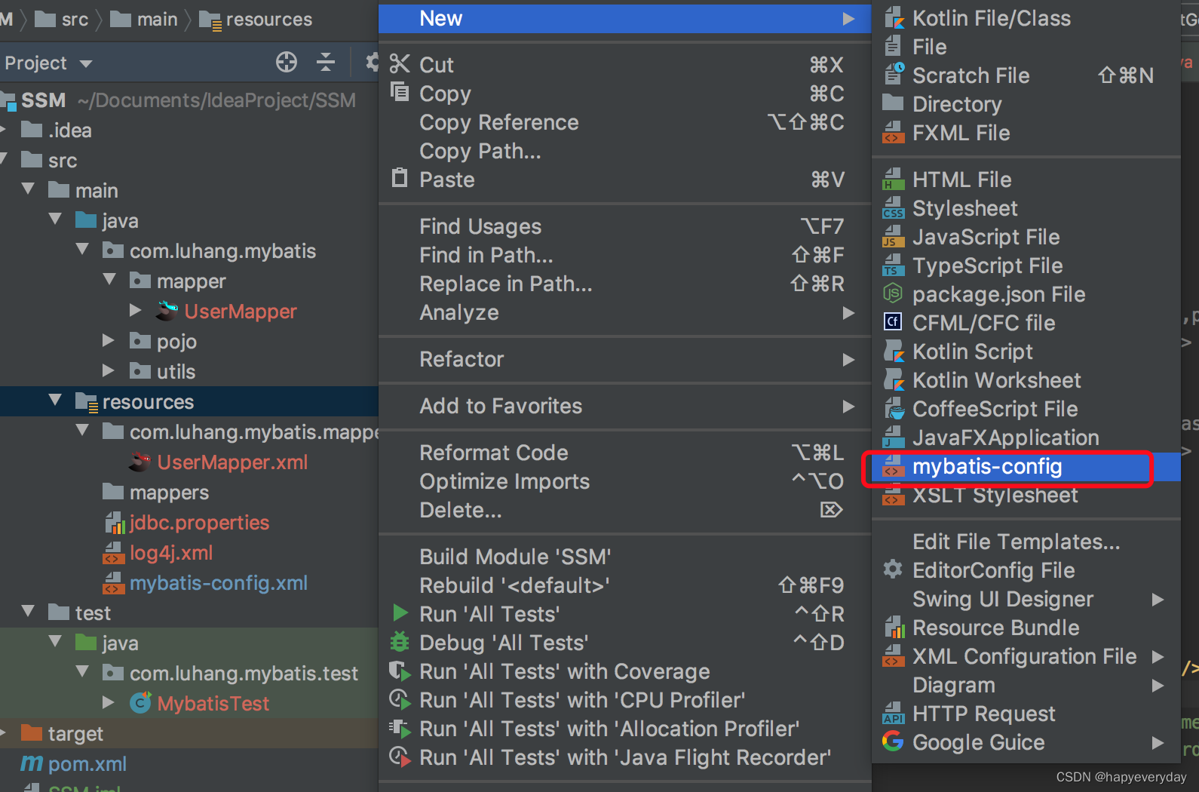Select Optimize Imports menu item
Screen dimensions: 1199x792
pyautogui.click(x=624, y=481)
